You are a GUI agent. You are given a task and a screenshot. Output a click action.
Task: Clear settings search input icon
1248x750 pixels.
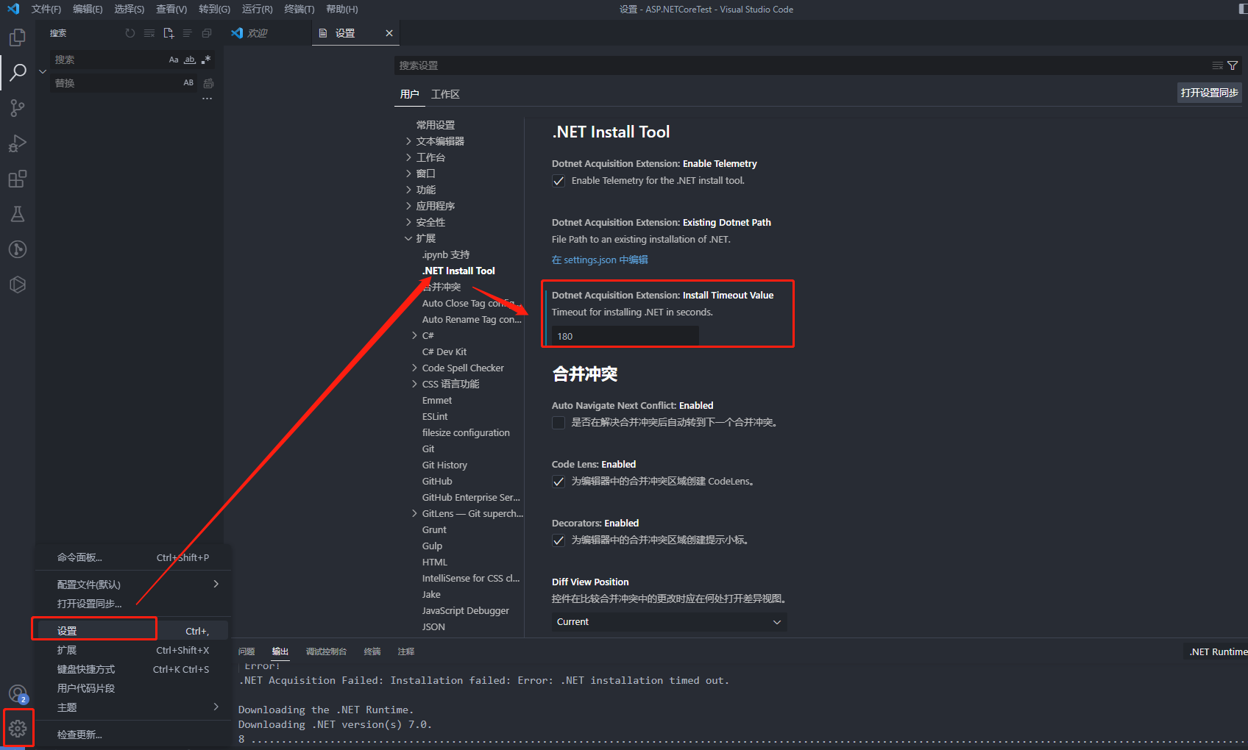1218,65
